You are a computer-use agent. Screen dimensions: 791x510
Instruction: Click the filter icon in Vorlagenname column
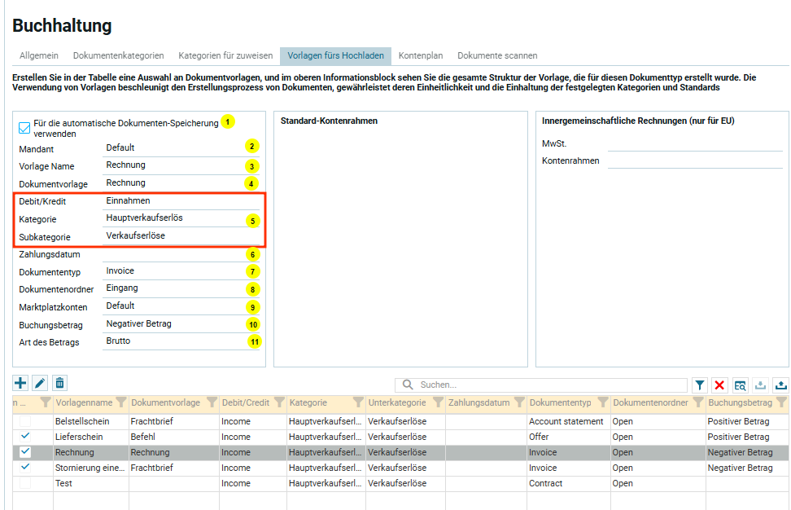click(x=121, y=402)
